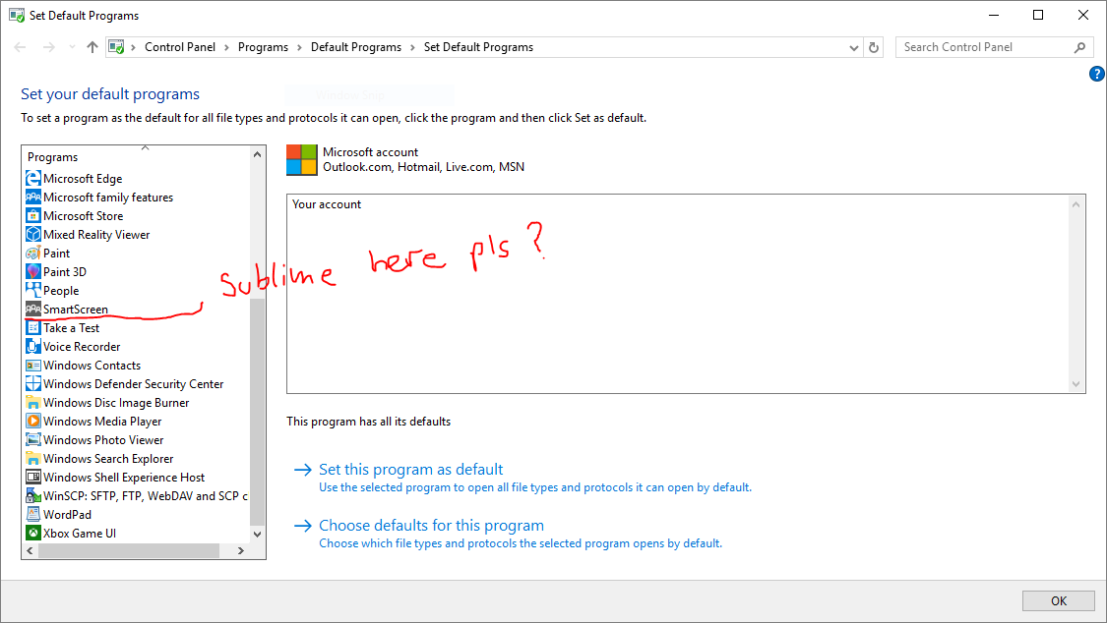Click the Microsoft Edge program icon

(x=33, y=178)
